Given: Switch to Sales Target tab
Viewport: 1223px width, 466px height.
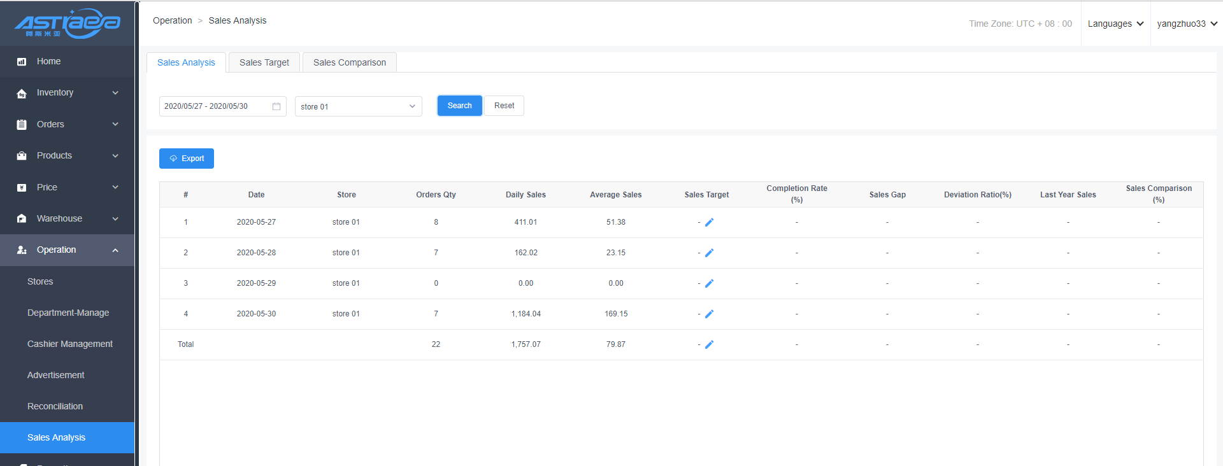Looking at the screenshot, I should click(264, 62).
